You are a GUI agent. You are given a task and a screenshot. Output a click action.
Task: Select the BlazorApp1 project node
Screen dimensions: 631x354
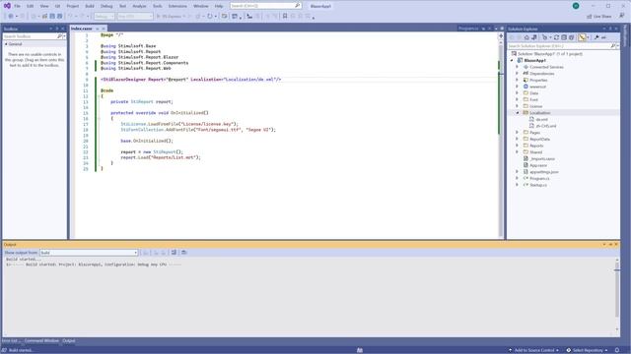click(x=534, y=60)
